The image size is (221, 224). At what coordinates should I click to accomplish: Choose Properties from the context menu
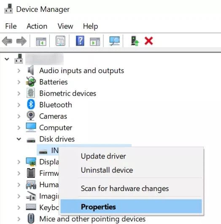[131, 207]
